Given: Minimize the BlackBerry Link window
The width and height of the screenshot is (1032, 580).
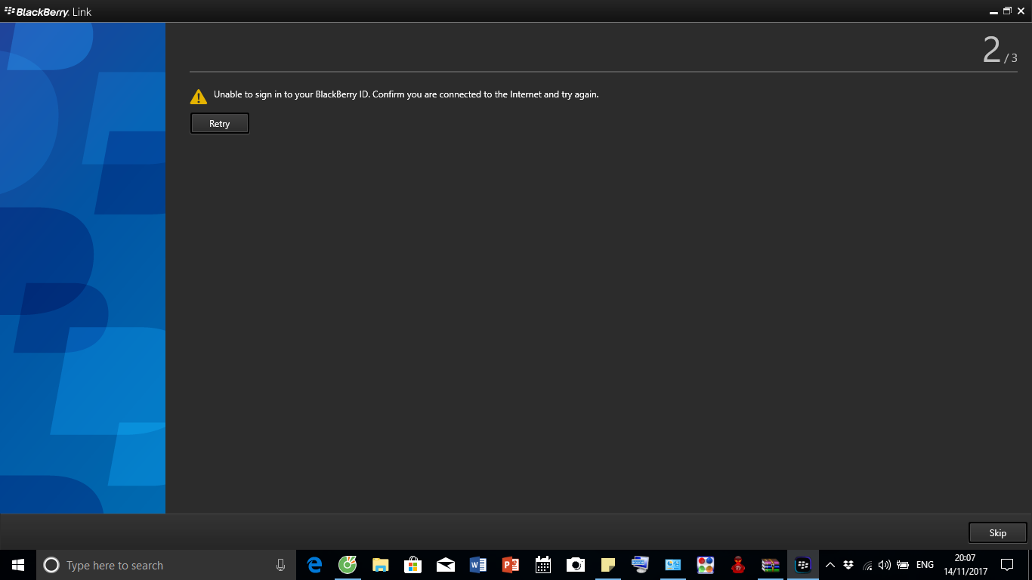Looking at the screenshot, I should point(993,11).
